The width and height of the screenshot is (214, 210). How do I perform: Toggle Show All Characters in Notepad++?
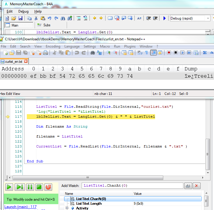pos(146,53)
